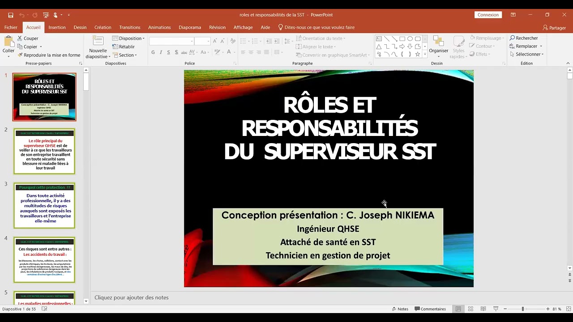Open the Copier dropdown arrow

(41, 47)
